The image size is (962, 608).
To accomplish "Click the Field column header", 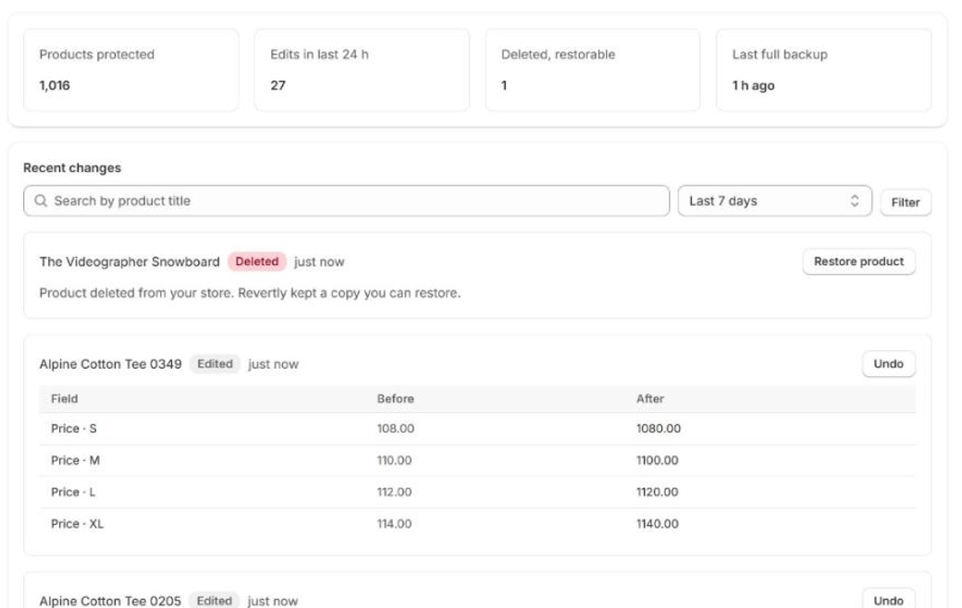I will [65, 399].
